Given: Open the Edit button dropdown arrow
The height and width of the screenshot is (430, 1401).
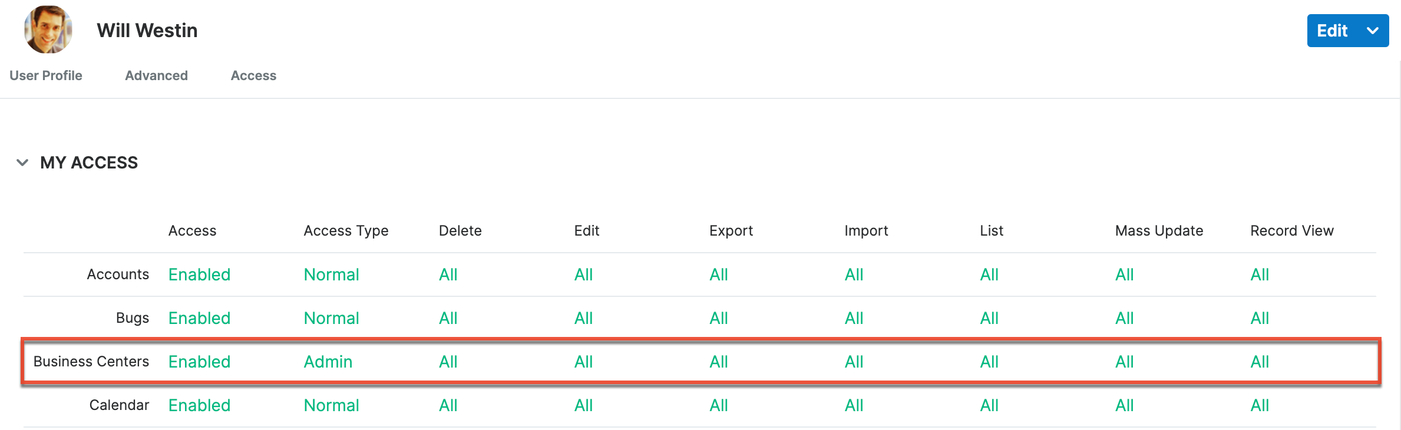Looking at the screenshot, I should coord(1373,31).
